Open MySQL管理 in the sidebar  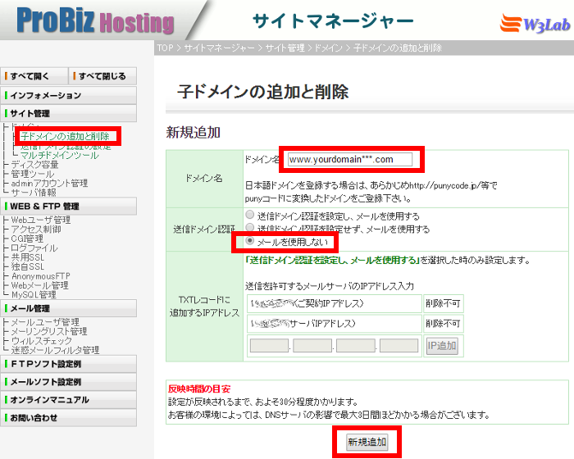point(34,294)
